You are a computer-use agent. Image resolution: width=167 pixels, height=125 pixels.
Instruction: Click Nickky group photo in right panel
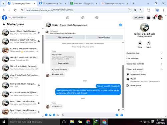[x=144, y=27]
